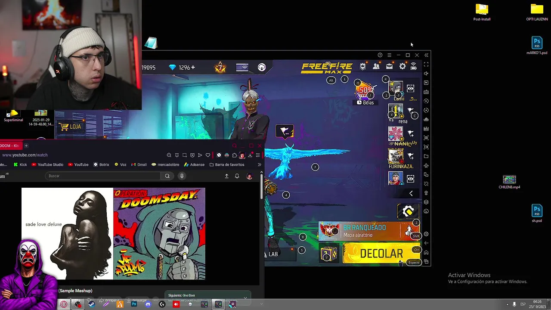
Task: Open the OPTI LAUZNN desktop folder
Action: pyautogui.click(x=537, y=12)
